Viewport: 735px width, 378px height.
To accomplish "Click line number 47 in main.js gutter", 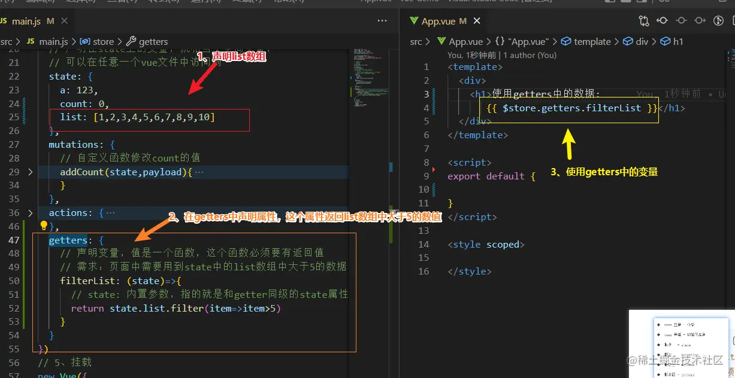I will pyautogui.click(x=14, y=240).
